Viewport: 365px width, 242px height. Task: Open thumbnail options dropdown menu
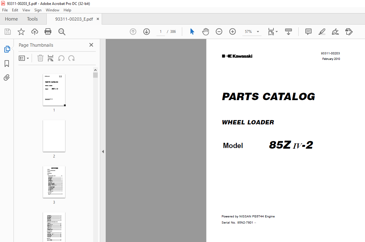pyautogui.click(x=24, y=58)
